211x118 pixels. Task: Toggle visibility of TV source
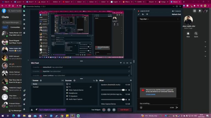(91, 87)
